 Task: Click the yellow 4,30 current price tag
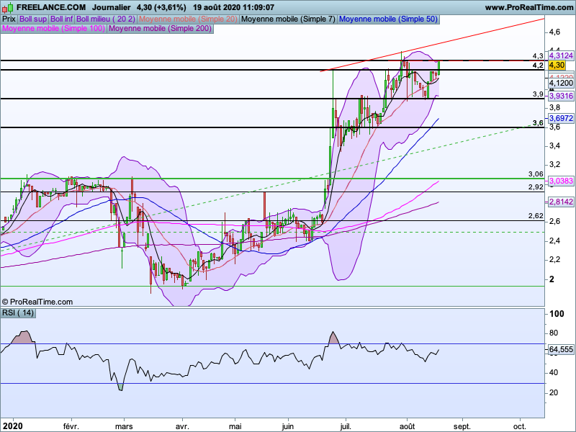tap(557, 66)
